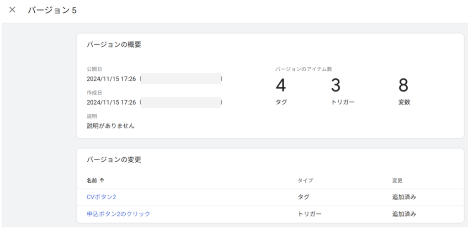Click the 説明がありません description text
The image size is (468, 228).
pyautogui.click(x=111, y=126)
